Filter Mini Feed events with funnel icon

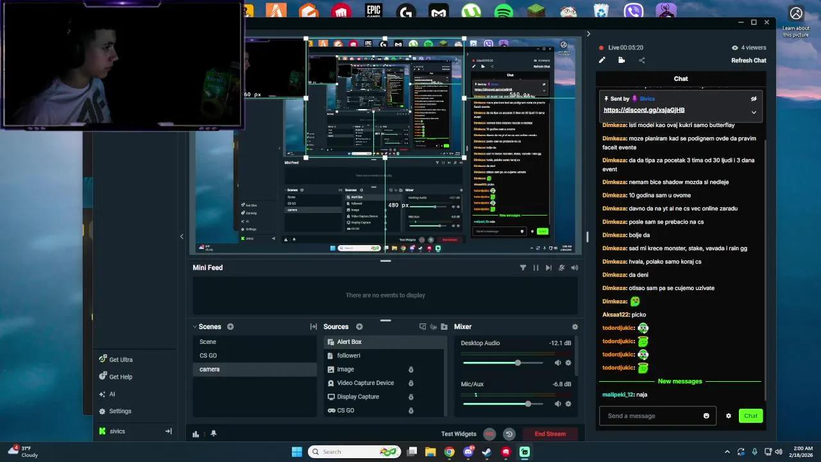tap(523, 268)
